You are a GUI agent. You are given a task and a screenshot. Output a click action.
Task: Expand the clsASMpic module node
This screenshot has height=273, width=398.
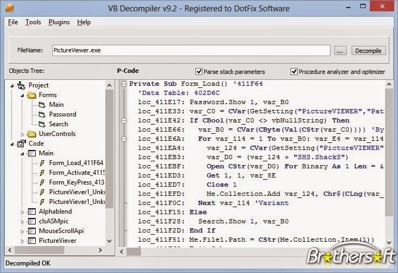click(x=22, y=222)
